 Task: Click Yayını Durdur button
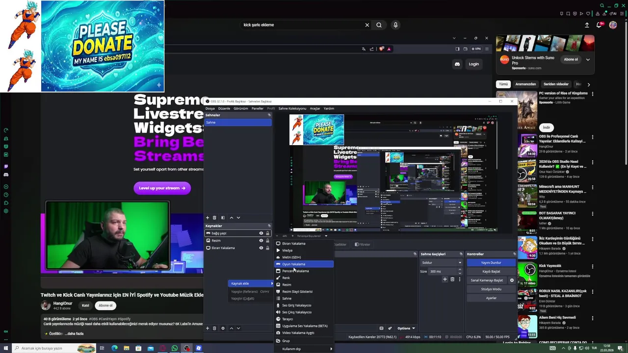[491, 263]
